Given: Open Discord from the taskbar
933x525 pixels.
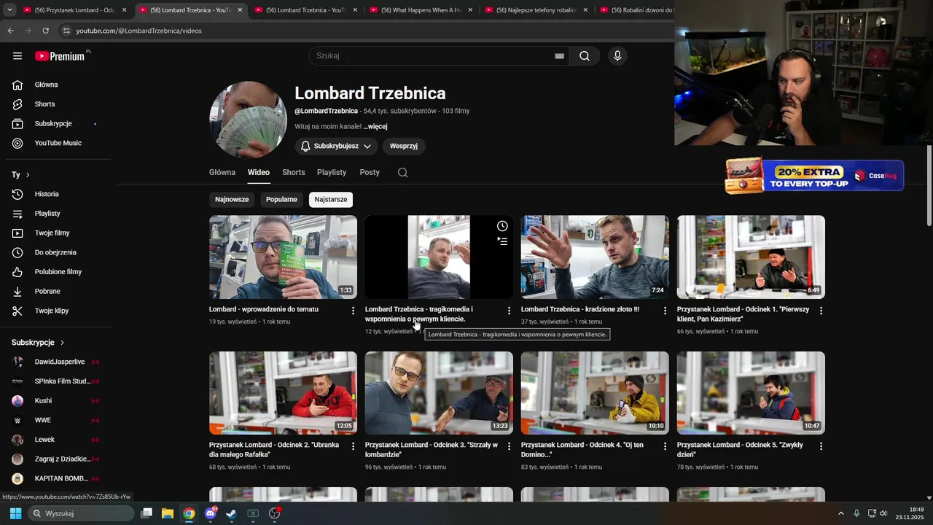Looking at the screenshot, I should tap(210, 513).
